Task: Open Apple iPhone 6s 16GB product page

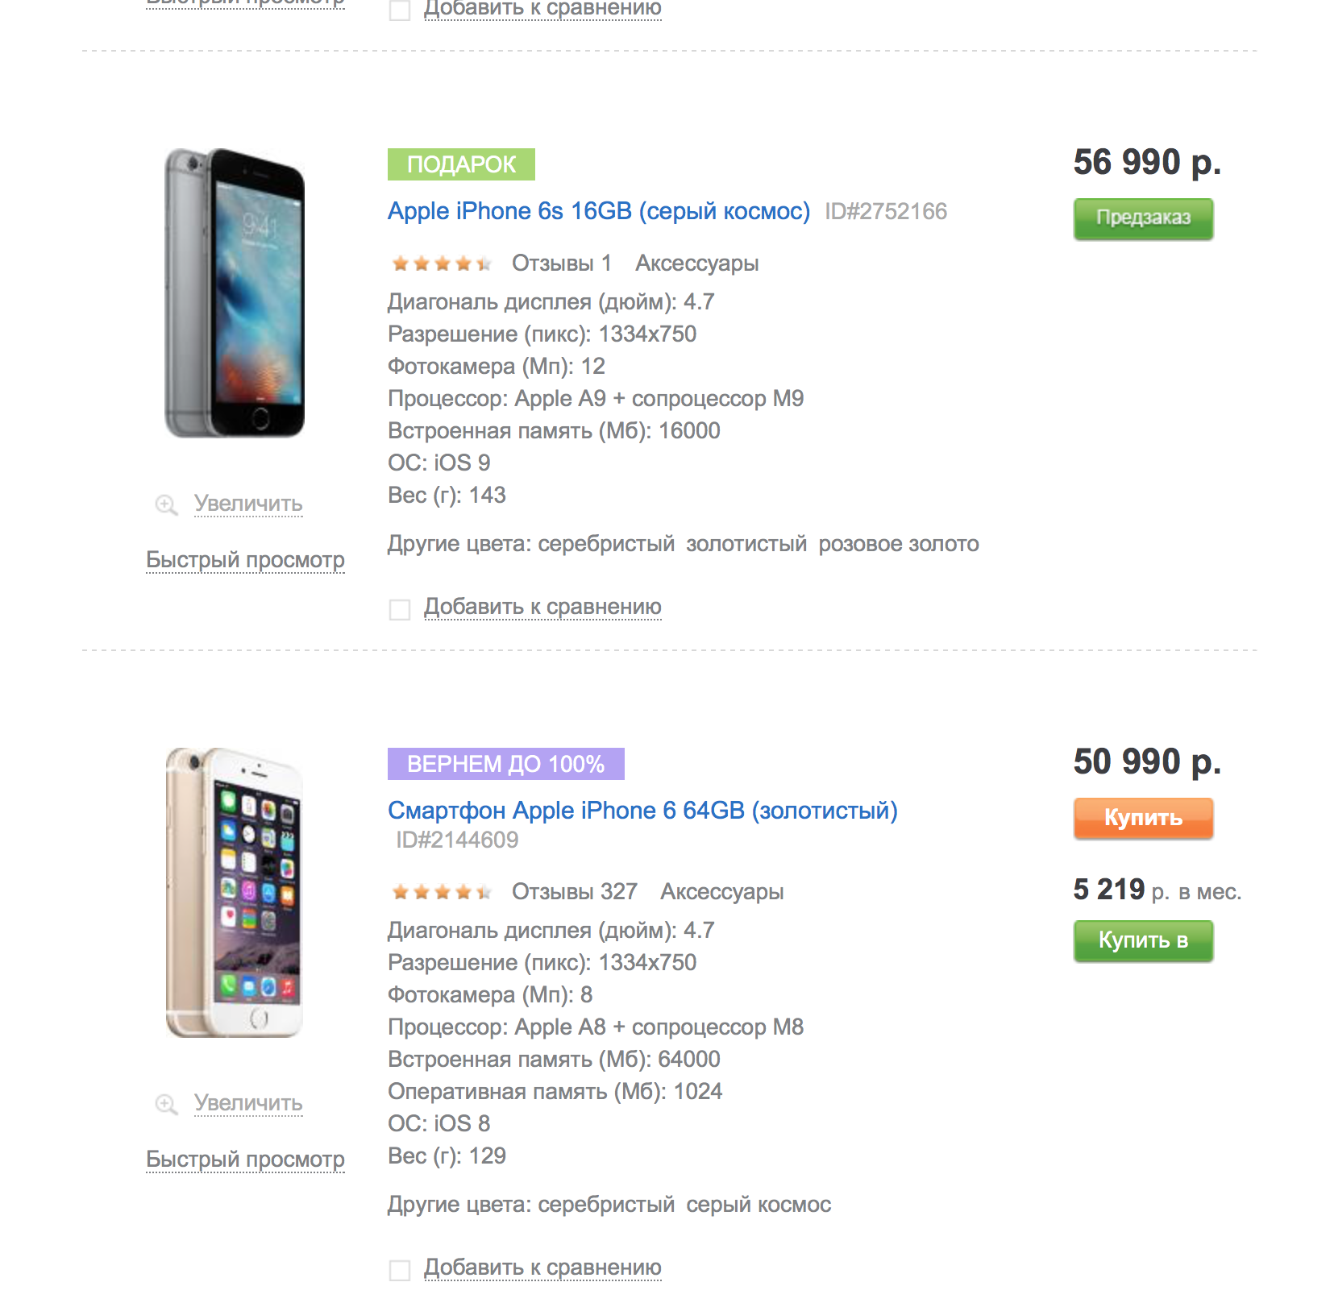Action: [x=599, y=211]
